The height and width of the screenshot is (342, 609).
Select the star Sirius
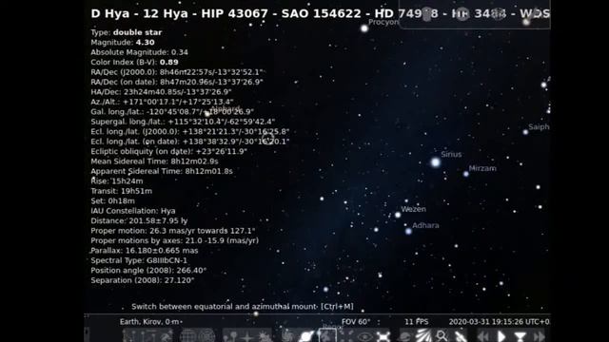coord(436,162)
